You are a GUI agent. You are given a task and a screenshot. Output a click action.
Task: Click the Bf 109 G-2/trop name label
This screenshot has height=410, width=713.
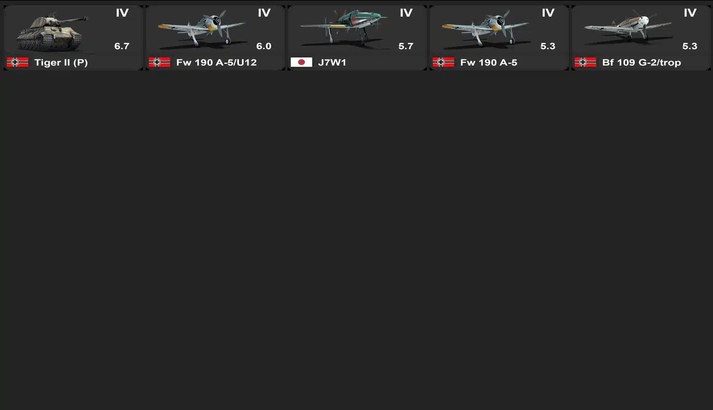tap(641, 63)
